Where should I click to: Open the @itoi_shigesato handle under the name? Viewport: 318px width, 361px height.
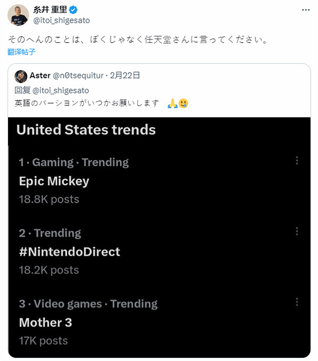pyautogui.click(x=61, y=20)
